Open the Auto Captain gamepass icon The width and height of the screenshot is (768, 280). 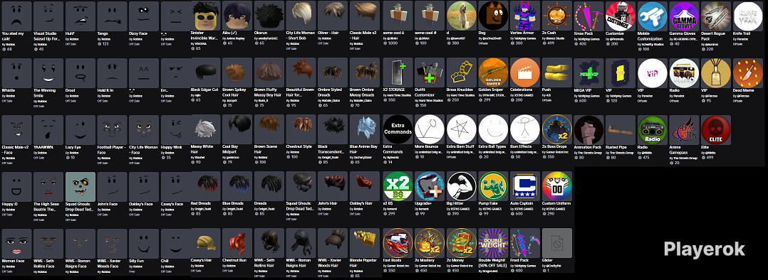[x=525, y=187]
